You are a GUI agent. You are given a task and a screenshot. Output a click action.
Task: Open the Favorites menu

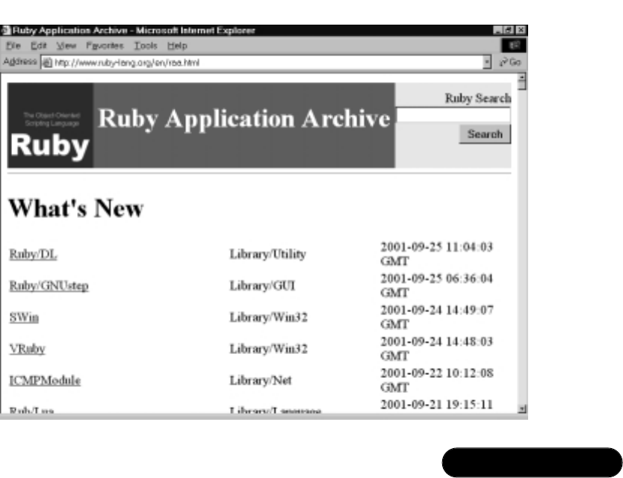pos(105,46)
